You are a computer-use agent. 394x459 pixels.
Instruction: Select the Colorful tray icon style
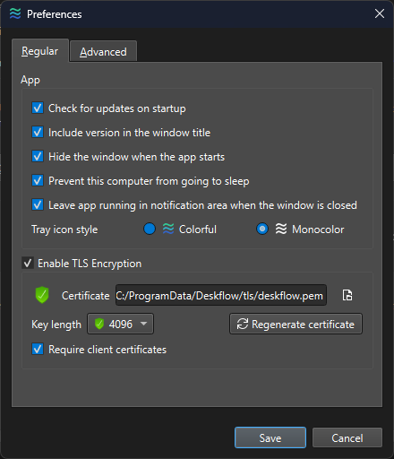coord(150,229)
